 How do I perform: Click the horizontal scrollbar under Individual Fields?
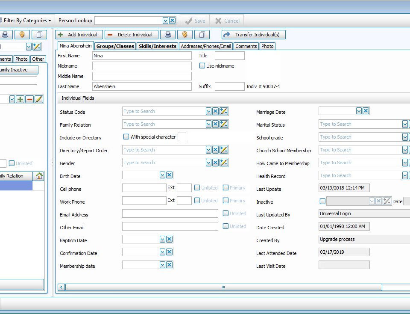coord(223,287)
